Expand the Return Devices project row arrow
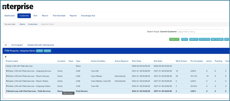The width and height of the screenshot is (230, 101). [7, 76]
